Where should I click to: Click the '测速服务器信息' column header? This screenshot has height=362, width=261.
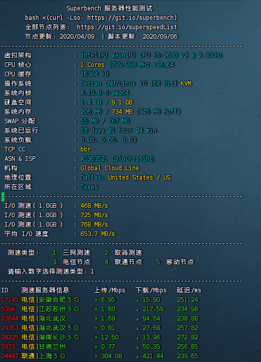pos(45,290)
